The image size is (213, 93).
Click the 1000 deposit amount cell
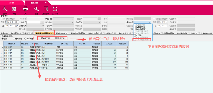click(109, 62)
